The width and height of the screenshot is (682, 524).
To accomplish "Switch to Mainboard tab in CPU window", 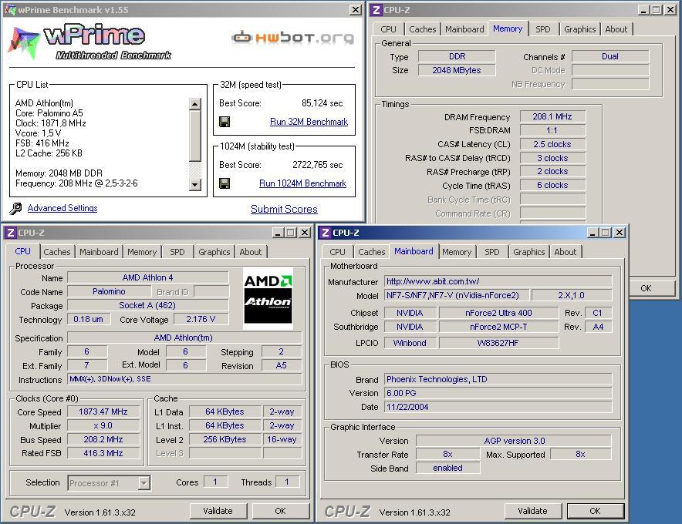I will (x=99, y=252).
